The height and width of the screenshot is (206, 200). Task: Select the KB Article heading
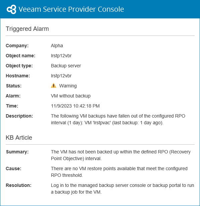tap(19, 138)
